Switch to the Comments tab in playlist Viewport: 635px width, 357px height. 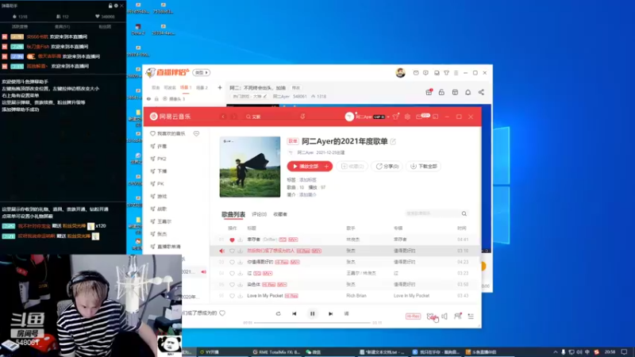[260, 214]
